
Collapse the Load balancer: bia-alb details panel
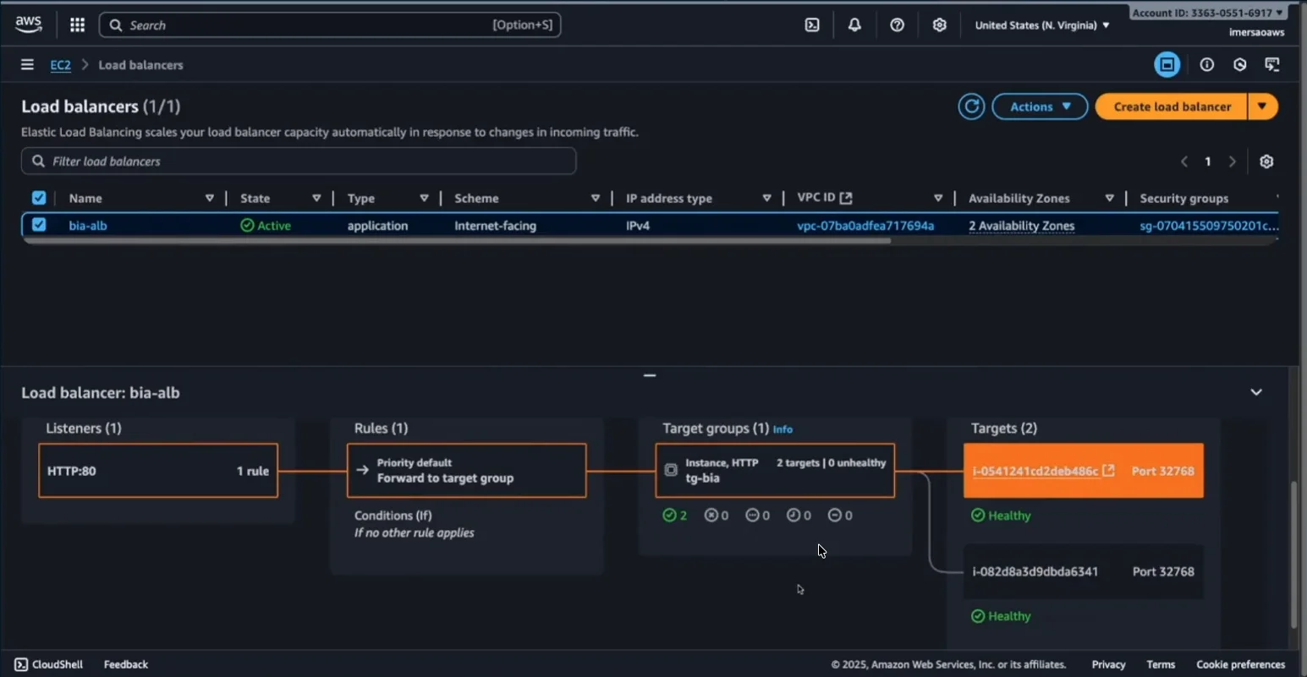pyautogui.click(x=1256, y=392)
